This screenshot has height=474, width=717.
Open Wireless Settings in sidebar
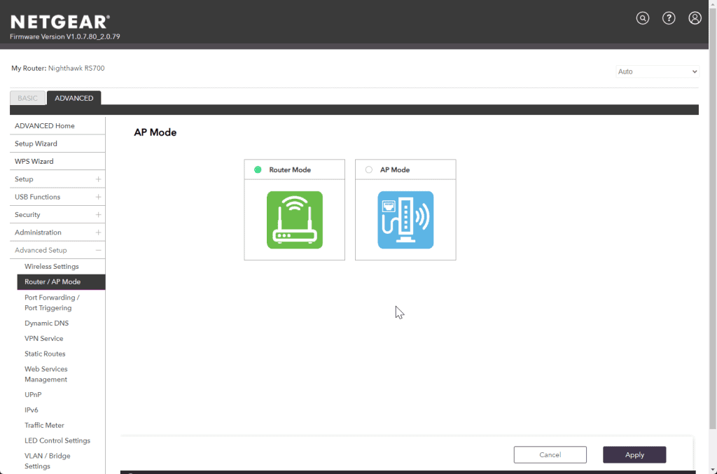52,267
